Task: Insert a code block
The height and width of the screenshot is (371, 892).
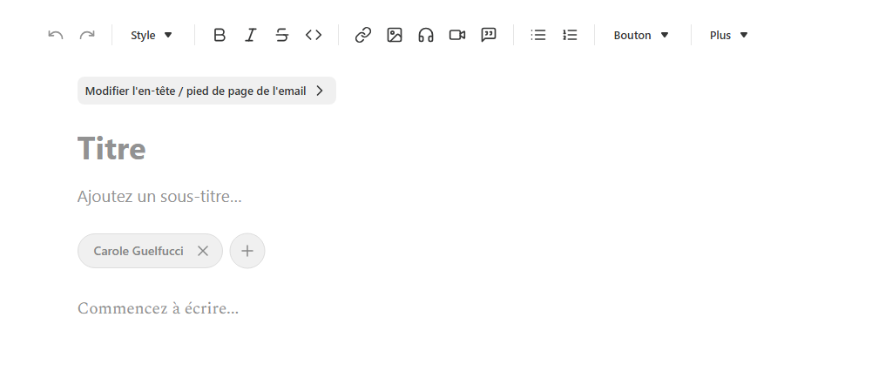Action: pos(314,35)
